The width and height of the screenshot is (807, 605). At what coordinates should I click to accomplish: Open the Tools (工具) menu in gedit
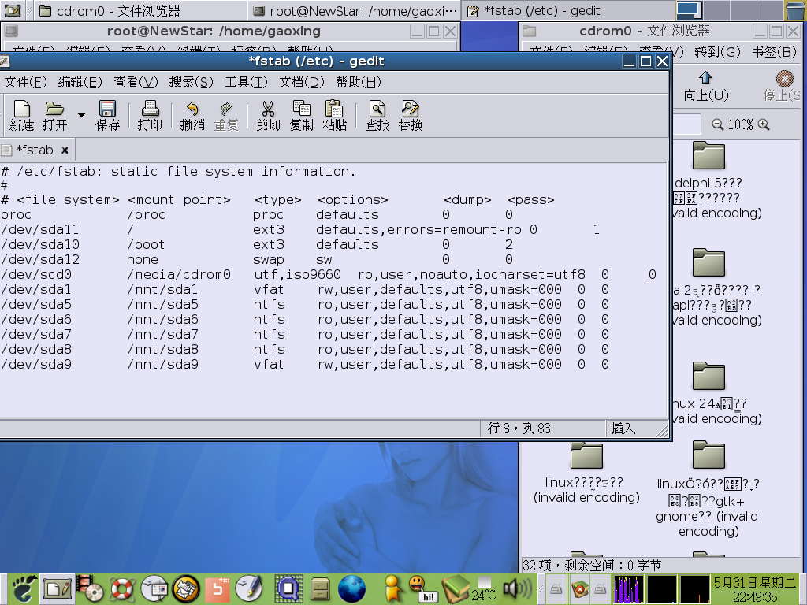(x=246, y=82)
